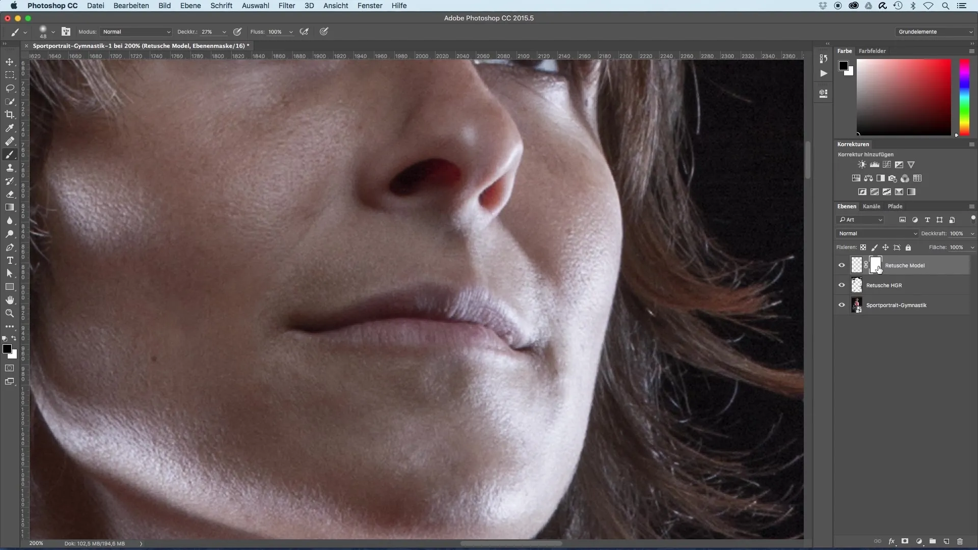Open the Fluss flow dropdown
Image resolution: width=978 pixels, height=550 pixels.
point(291,32)
